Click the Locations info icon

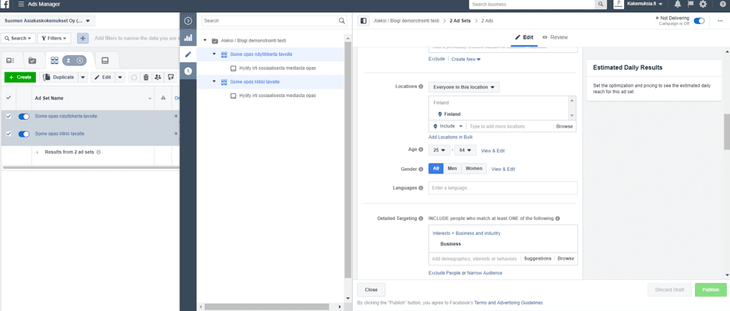pyautogui.click(x=421, y=86)
